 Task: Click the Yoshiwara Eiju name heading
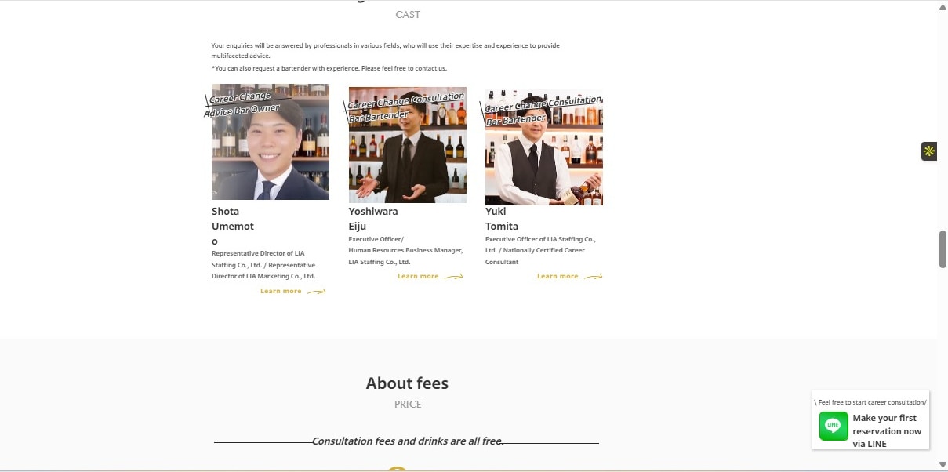(x=373, y=219)
